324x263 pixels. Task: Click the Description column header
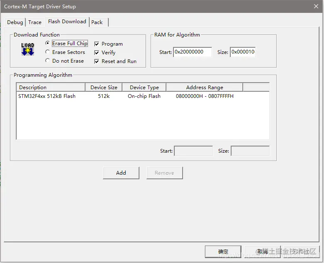51,87
